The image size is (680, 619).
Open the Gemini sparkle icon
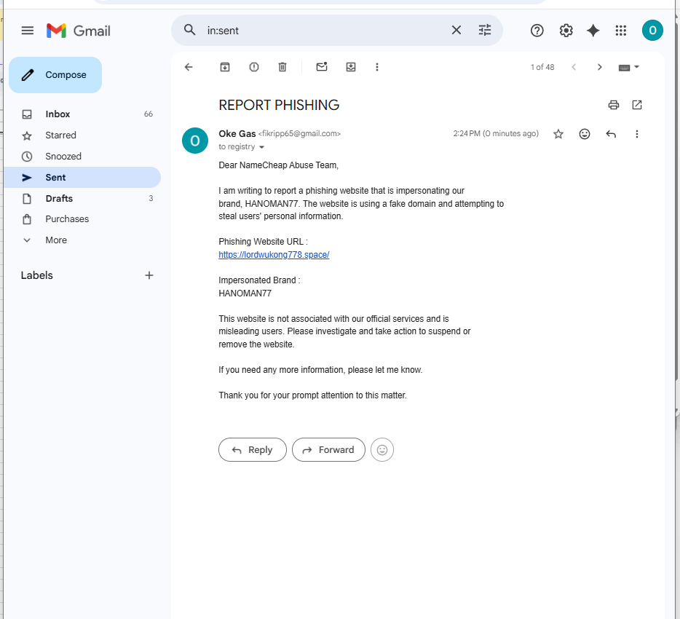593,31
